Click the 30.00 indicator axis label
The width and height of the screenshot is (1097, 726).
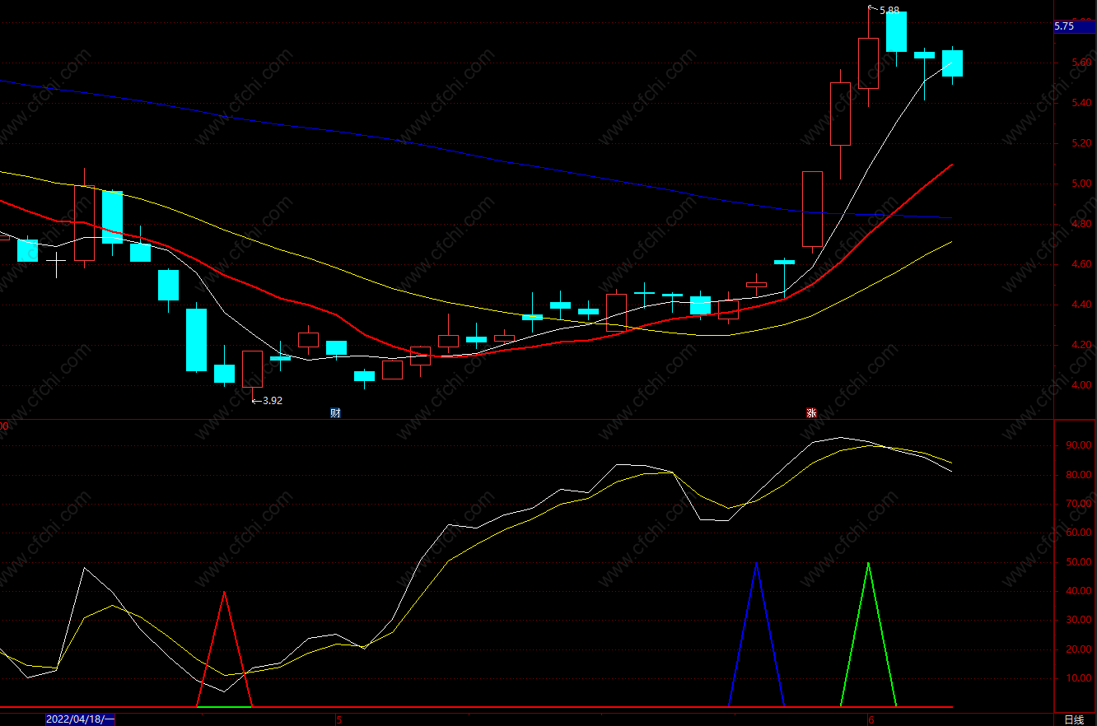tap(1078, 621)
